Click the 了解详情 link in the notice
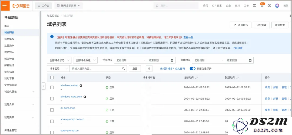This screenshot has width=292, height=135. (238, 48)
